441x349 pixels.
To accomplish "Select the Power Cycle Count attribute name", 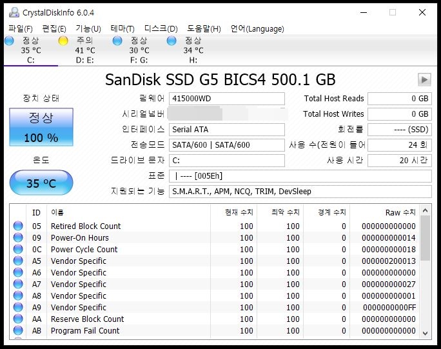I will pos(84,250).
